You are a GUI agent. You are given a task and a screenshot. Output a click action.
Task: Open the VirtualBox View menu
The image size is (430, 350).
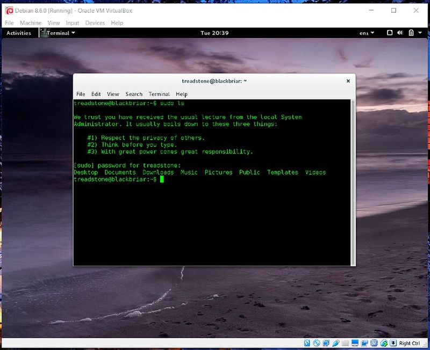pos(53,23)
